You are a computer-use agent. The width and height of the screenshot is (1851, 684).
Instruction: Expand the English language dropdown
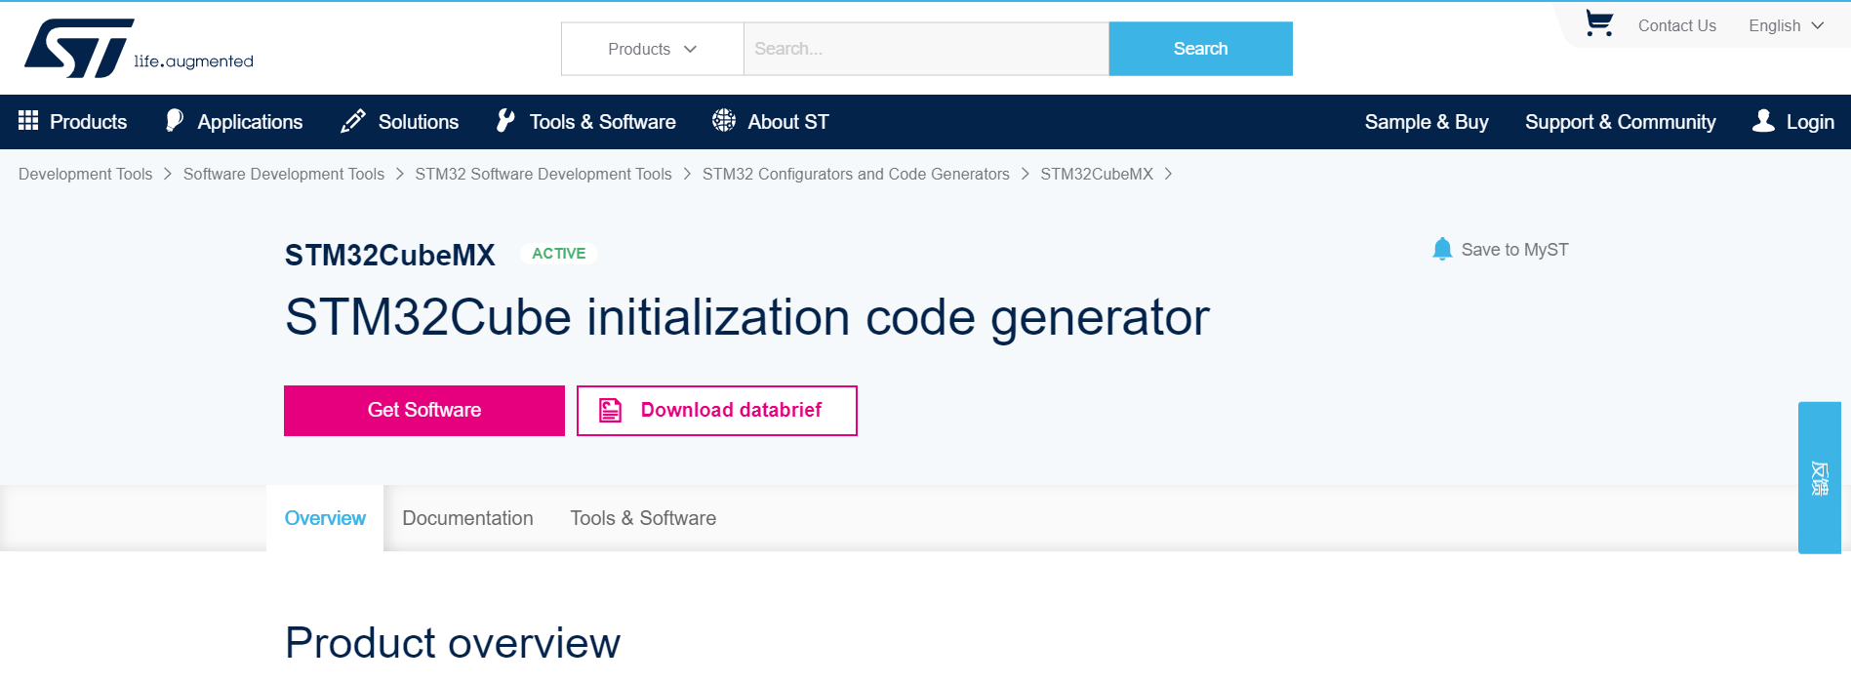tap(1786, 25)
